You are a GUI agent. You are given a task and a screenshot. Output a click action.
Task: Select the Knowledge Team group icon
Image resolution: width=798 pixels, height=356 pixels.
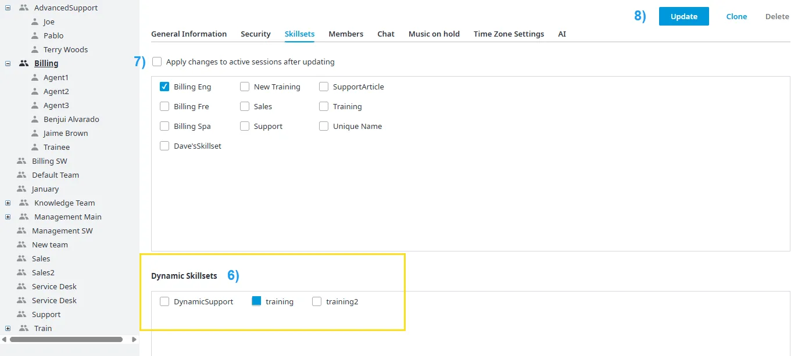[24, 203]
